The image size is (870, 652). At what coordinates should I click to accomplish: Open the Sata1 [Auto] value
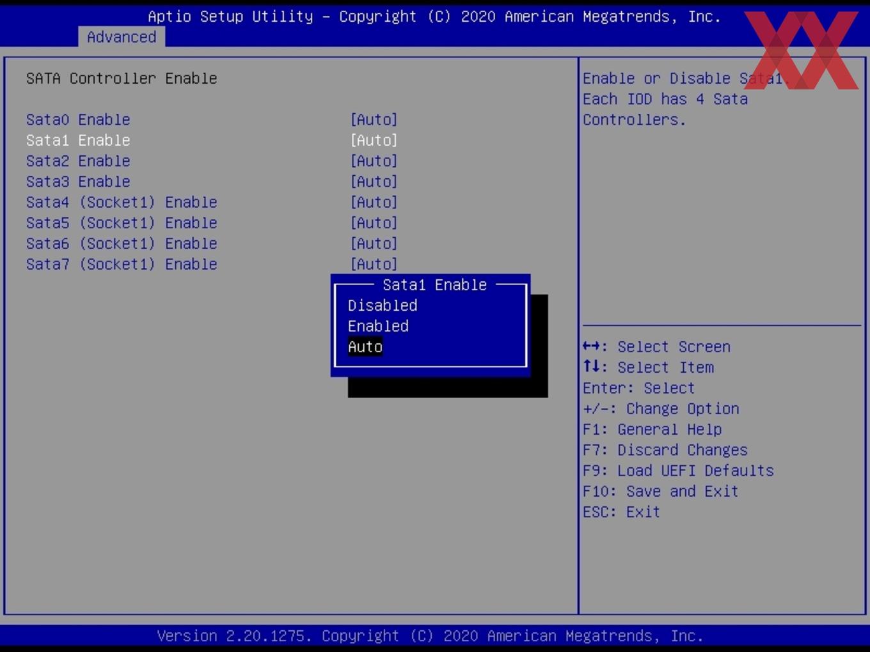point(374,140)
